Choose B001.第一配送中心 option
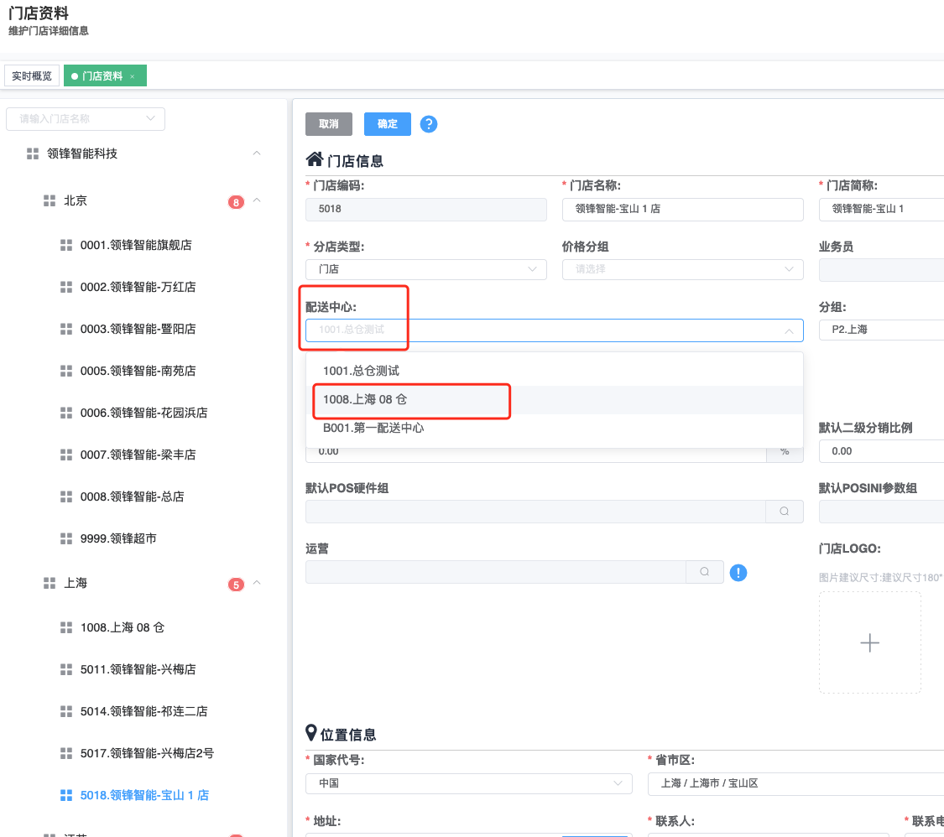This screenshot has height=837, width=944. click(x=373, y=428)
